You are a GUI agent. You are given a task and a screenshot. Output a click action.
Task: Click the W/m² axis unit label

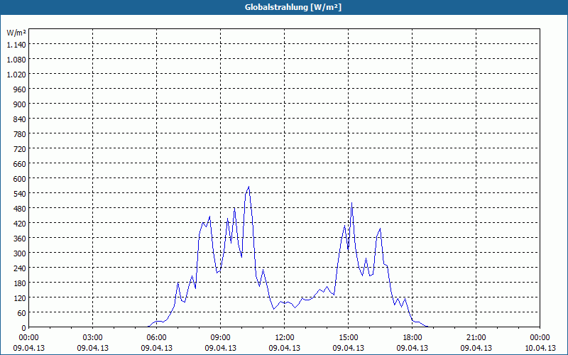[16, 33]
